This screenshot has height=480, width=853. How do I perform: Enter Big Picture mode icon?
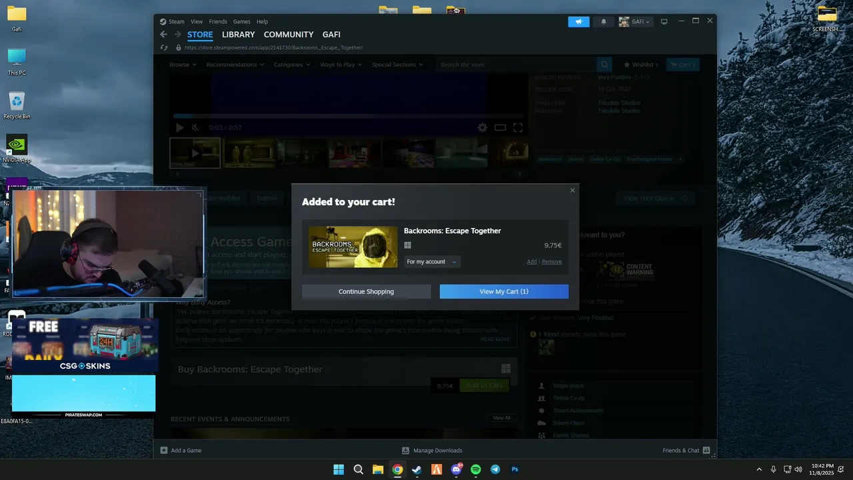pos(664,21)
